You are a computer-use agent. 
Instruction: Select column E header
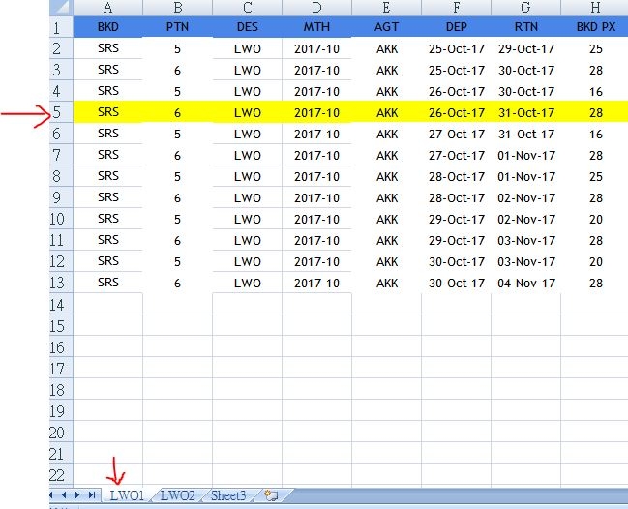[x=386, y=8]
